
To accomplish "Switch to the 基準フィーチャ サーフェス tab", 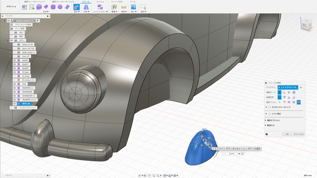I will [x=63, y=2].
